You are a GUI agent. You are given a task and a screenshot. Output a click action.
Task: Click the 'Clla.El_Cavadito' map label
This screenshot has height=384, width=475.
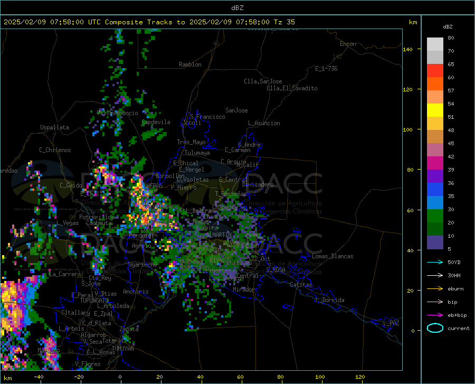[292, 88]
